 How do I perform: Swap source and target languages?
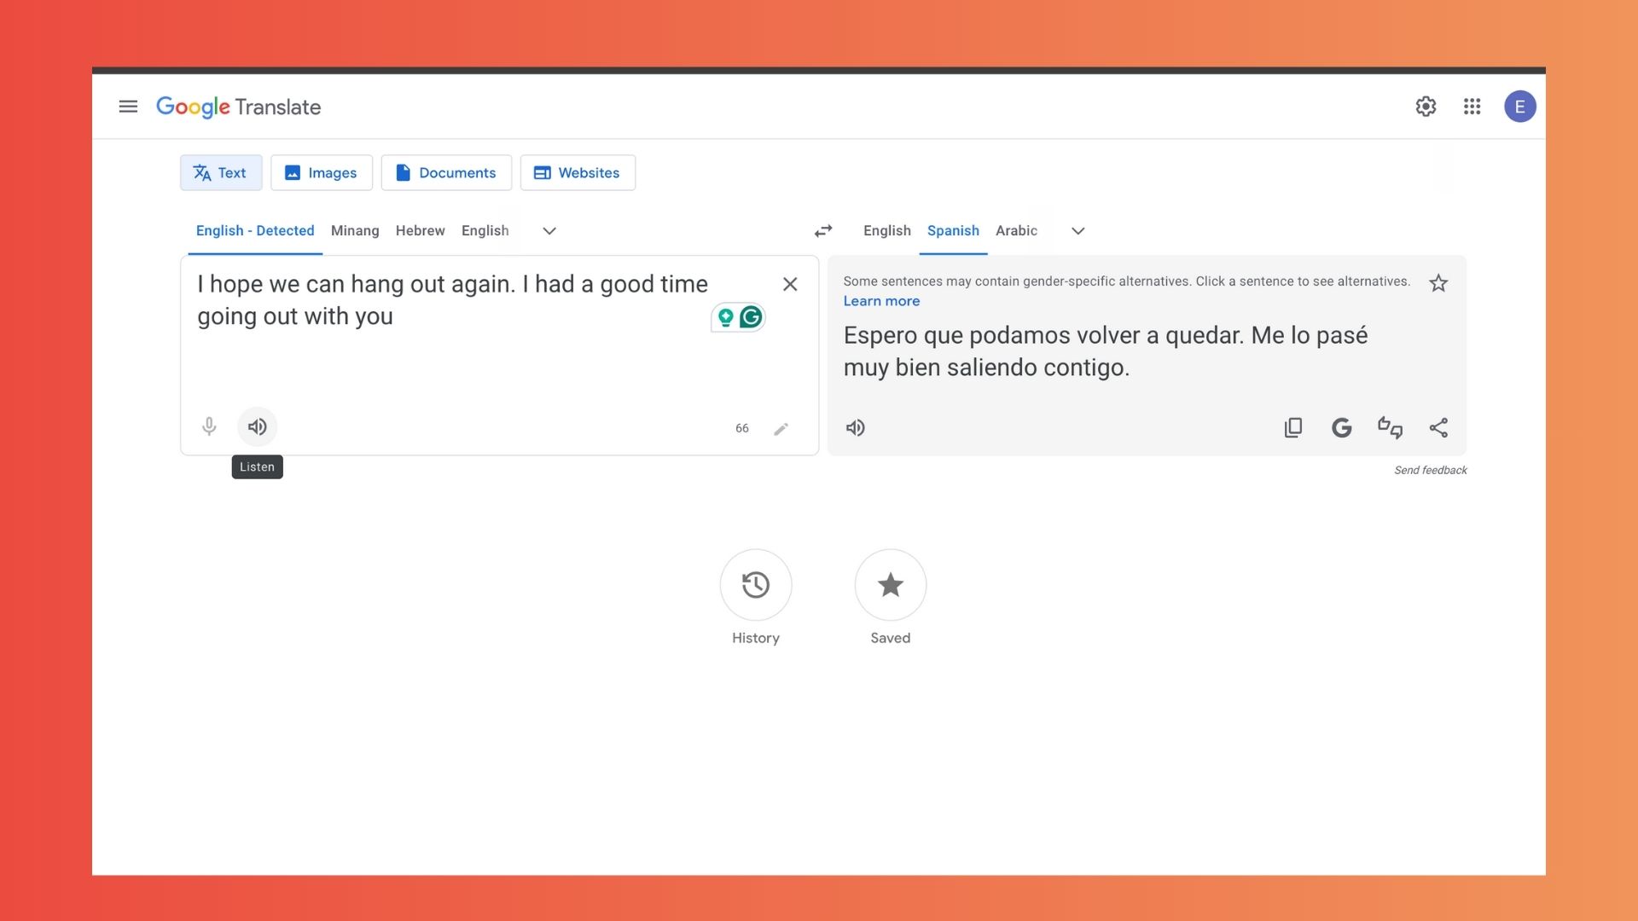click(x=823, y=231)
